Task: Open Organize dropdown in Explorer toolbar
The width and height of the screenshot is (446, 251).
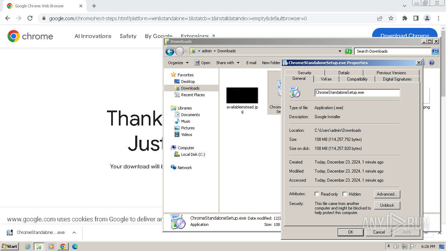Action: (x=178, y=63)
